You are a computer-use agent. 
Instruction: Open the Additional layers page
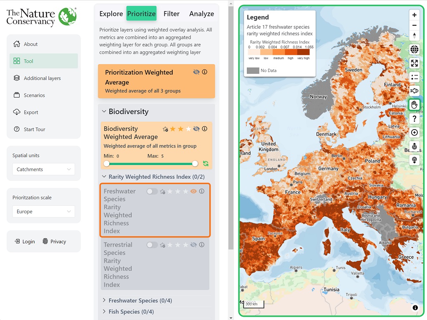click(x=42, y=78)
